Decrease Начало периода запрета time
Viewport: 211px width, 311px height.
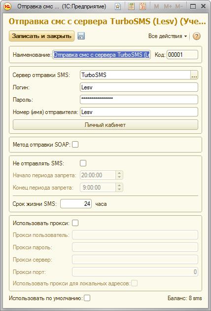pos(119,177)
